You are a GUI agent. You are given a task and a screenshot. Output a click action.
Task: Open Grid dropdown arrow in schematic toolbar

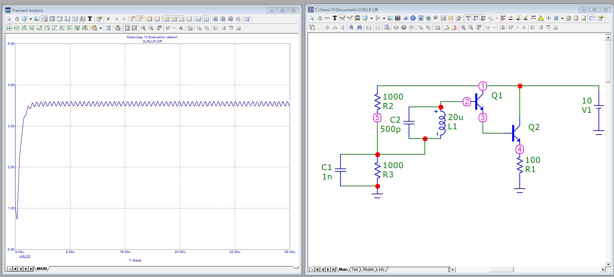563,18
